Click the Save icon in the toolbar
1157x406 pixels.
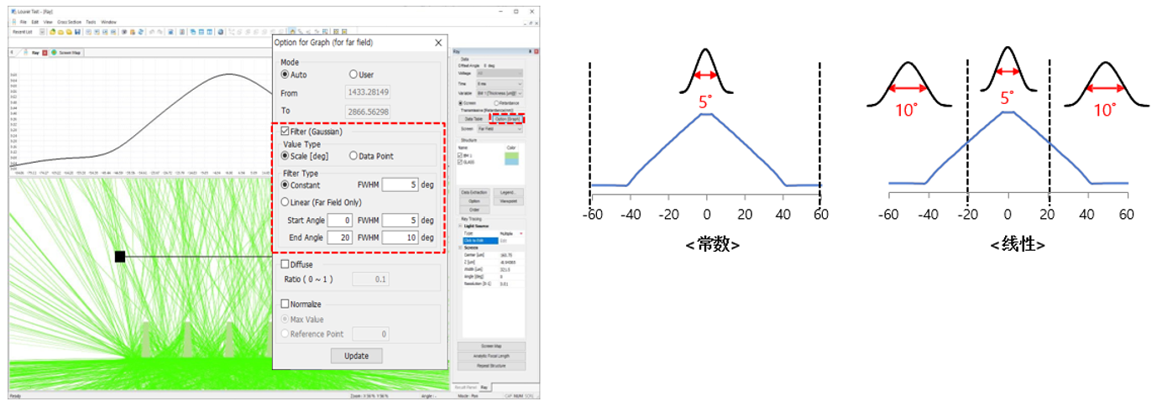click(77, 32)
